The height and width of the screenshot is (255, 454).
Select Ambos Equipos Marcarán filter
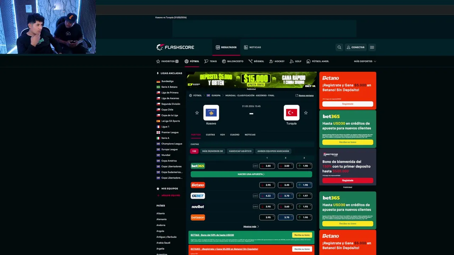click(x=273, y=151)
